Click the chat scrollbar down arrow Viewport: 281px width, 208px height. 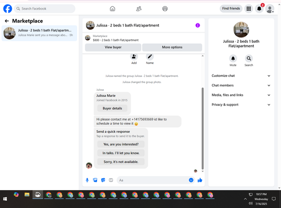pos(202,171)
